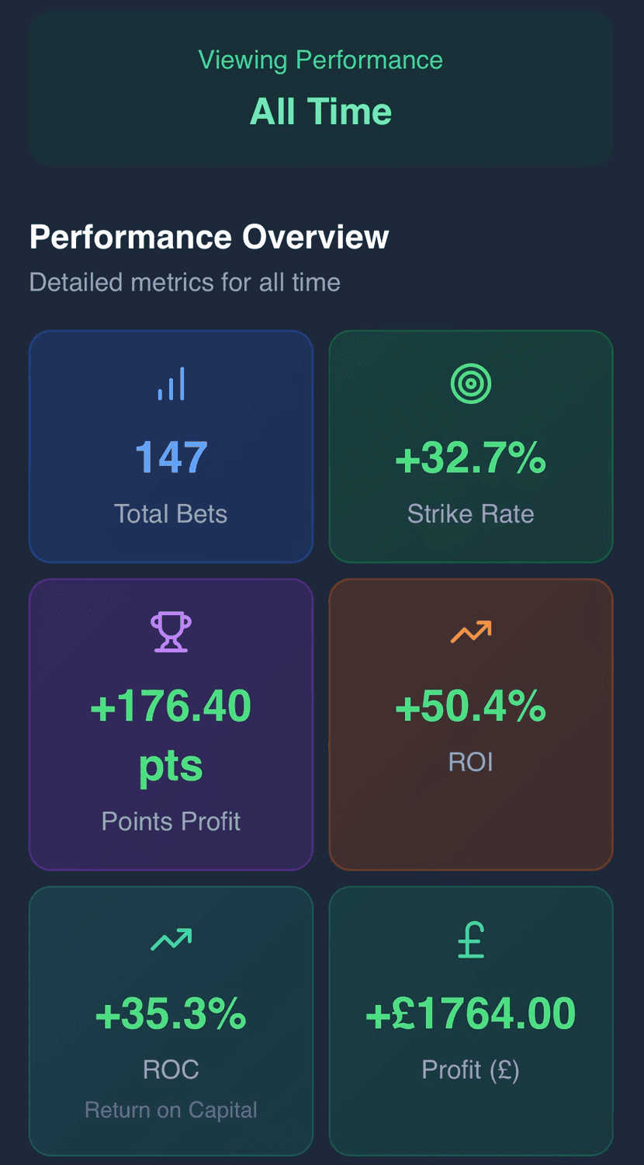
Task: Click the trophy icon above Points Profit
Action: pyautogui.click(x=171, y=631)
